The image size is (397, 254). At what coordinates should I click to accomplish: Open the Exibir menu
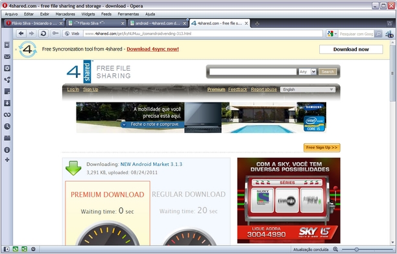(x=44, y=14)
